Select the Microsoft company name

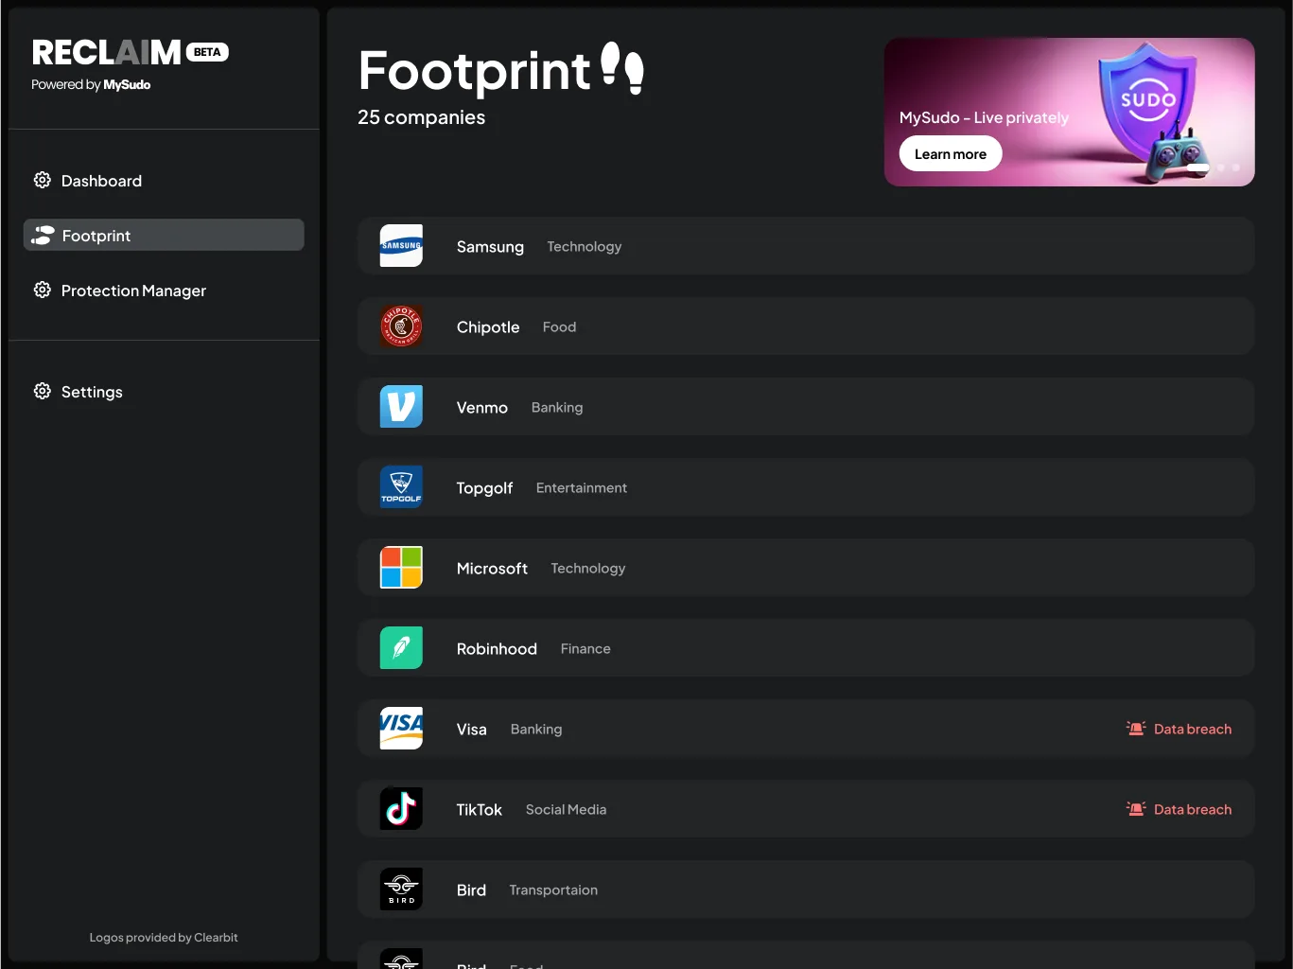point(492,569)
